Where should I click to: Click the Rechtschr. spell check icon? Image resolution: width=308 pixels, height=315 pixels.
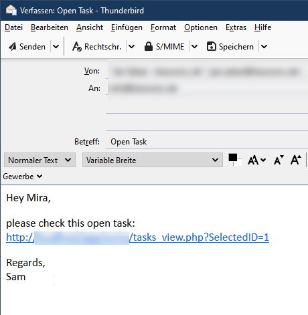tap(77, 47)
